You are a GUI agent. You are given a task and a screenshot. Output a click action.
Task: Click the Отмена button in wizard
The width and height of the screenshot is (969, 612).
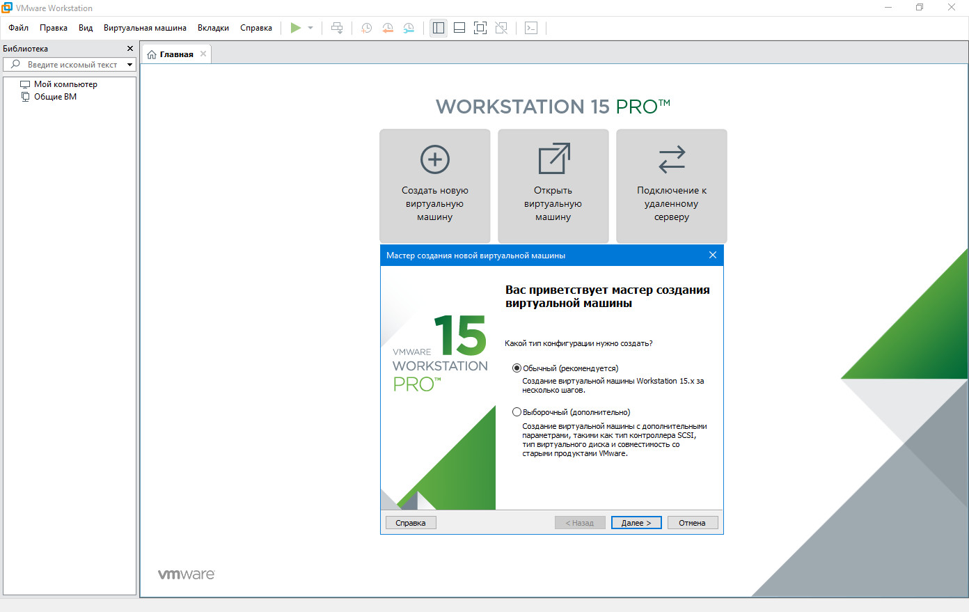pyautogui.click(x=693, y=523)
